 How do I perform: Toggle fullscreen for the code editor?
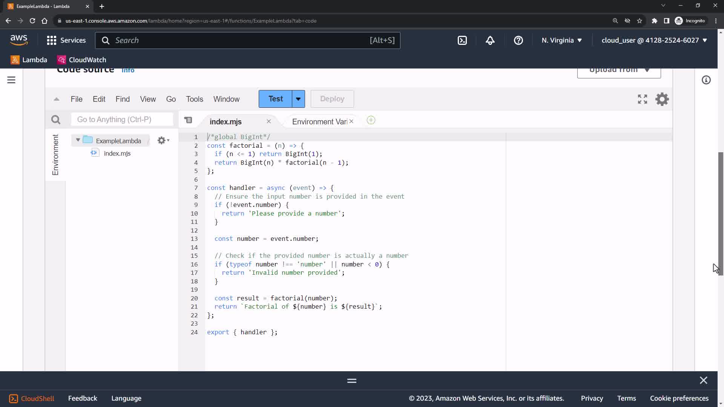tap(642, 99)
